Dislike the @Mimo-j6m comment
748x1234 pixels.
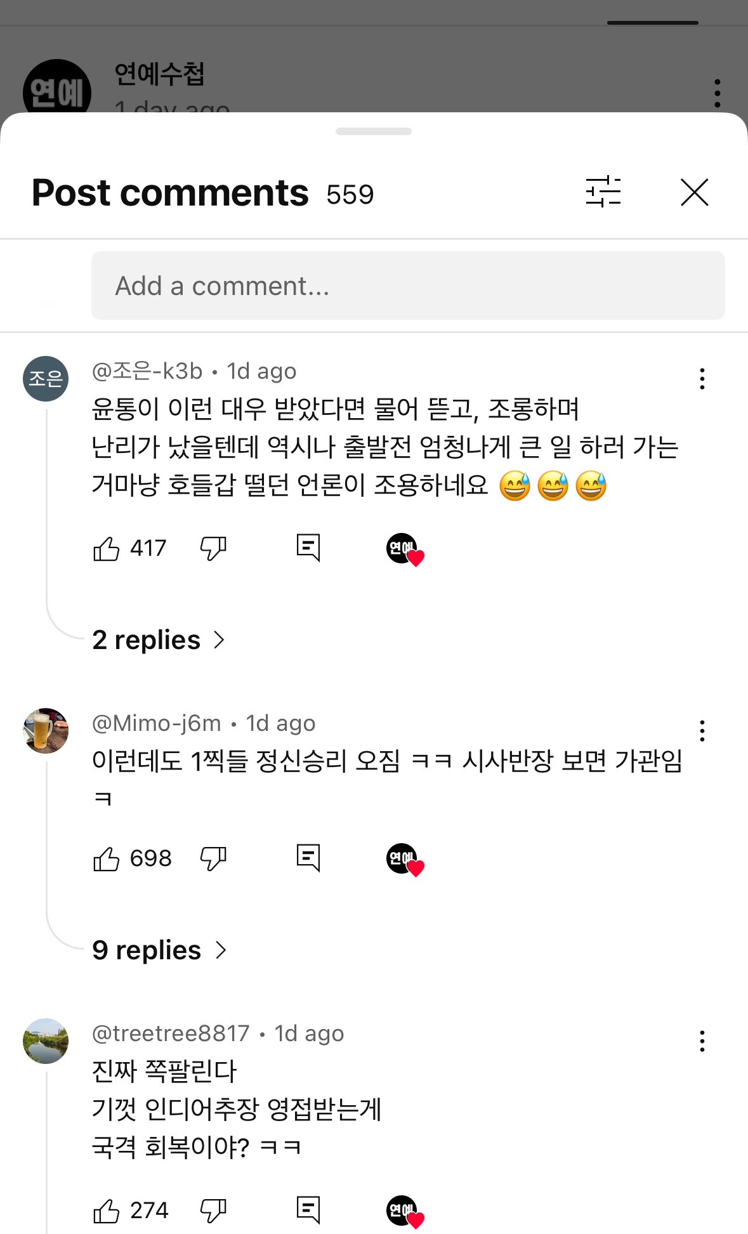[x=213, y=858]
